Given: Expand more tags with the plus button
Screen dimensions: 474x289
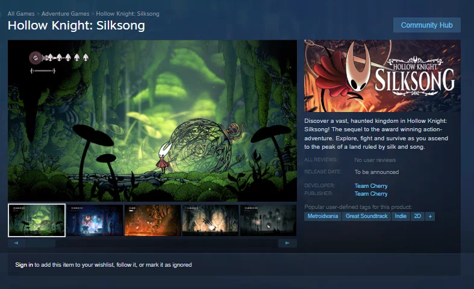Looking at the screenshot, I should tap(430, 216).
